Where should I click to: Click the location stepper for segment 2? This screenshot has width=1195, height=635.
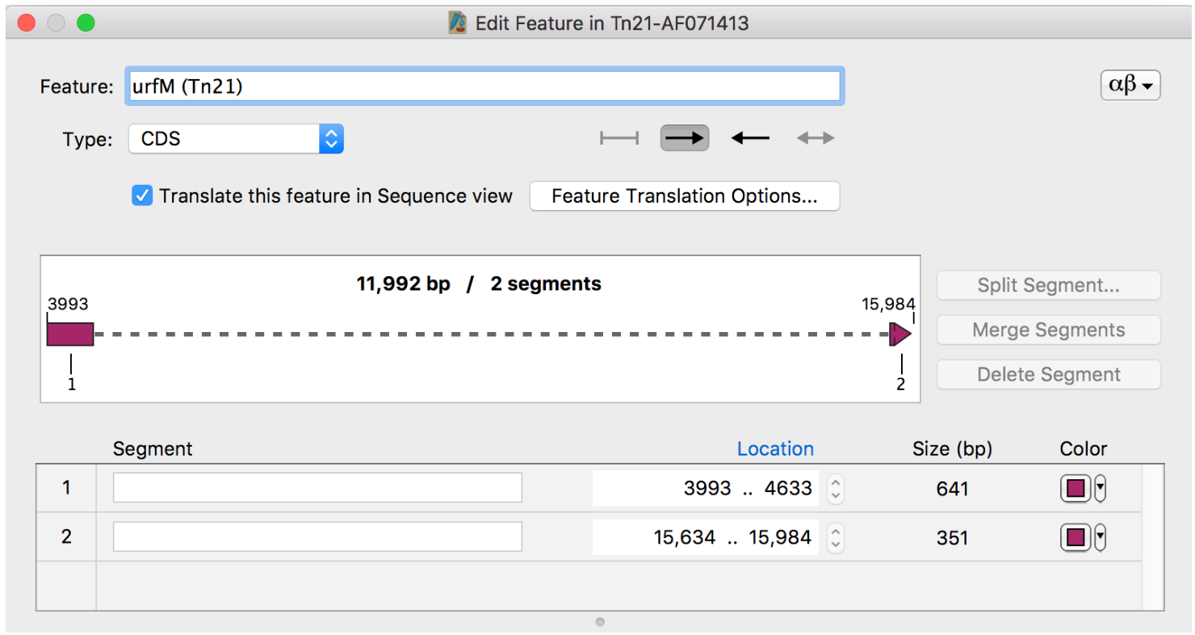coord(836,538)
